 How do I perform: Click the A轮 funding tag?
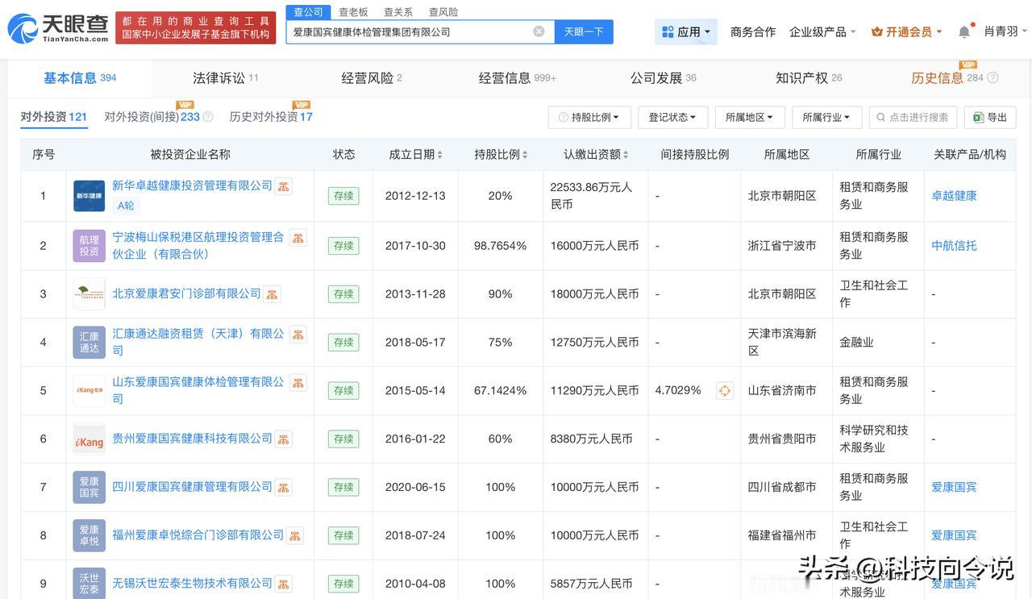coord(126,206)
